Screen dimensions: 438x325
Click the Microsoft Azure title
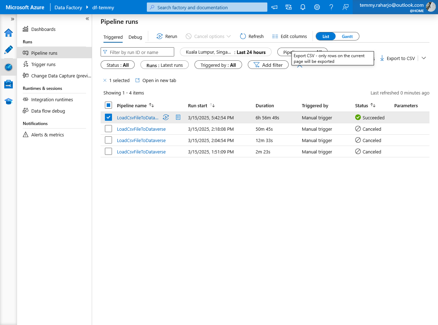[x=25, y=7]
